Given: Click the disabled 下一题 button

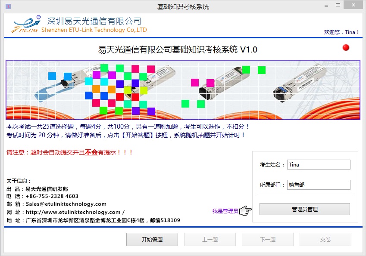Looking at the screenshot, I should click(x=268, y=239).
